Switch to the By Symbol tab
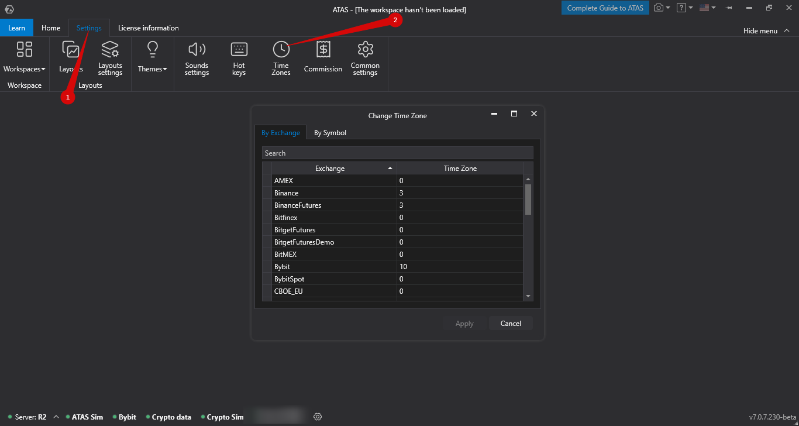 [x=330, y=132]
